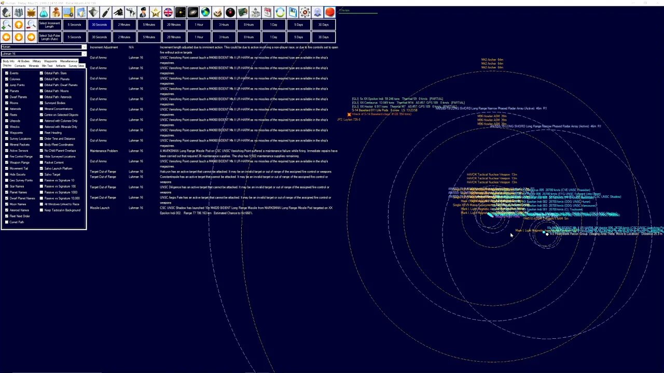The height and width of the screenshot is (373, 664).
Task: Switch to the Miscellaneous tab
Action: tap(68, 61)
